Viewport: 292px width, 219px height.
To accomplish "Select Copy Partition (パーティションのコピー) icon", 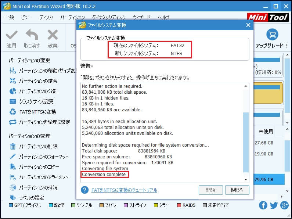I will (12, 167).
